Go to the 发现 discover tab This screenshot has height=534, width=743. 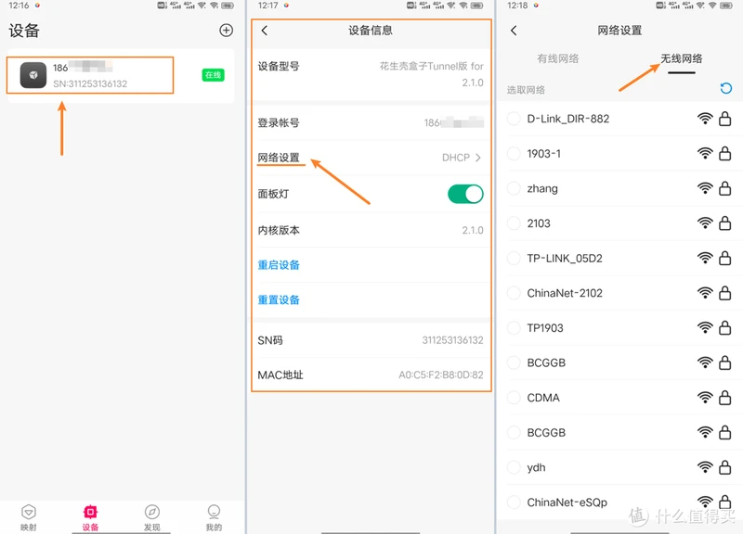pos(151,517)
